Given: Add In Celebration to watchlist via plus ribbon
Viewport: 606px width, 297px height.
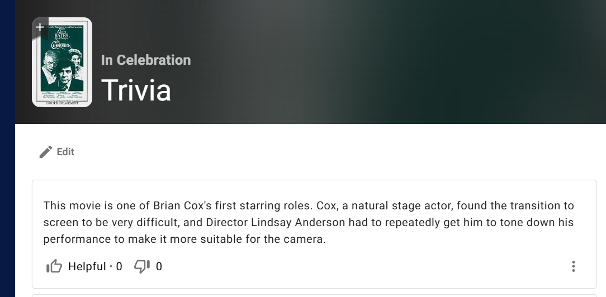Looking at the screenshot, I should [40, 27].
